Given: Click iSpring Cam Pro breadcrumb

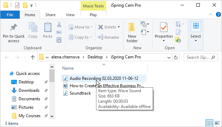Looking at the screenshot, I should [126, 57].
